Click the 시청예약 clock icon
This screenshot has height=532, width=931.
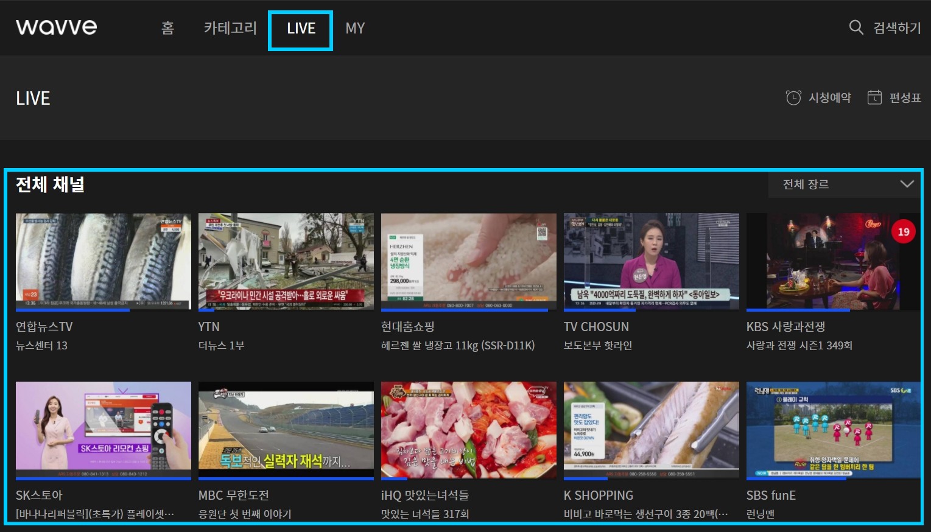(x=793, y=97)
